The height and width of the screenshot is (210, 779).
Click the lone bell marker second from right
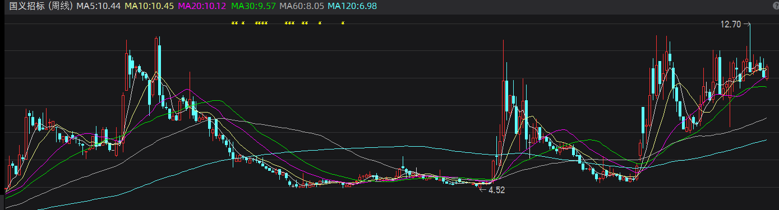(320, 23)
